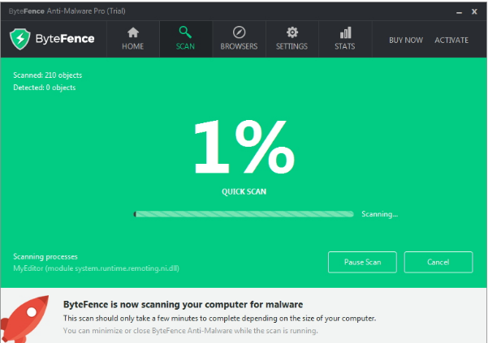Cancel the quick scan
The height and width of the screenshot is (343, 488).
point(438,262)
